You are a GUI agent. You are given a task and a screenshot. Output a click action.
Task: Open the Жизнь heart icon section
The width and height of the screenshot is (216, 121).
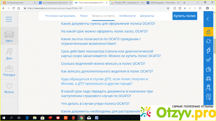tap(9, 86)
